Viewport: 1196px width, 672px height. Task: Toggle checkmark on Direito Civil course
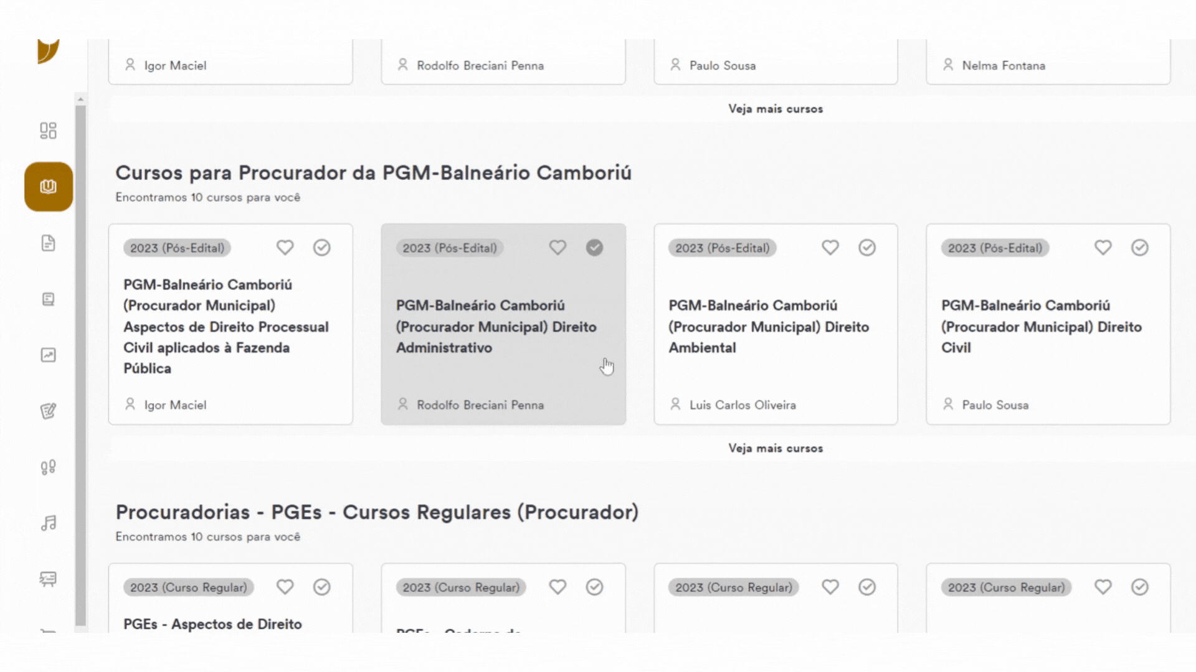click(x=1140, y=248)
